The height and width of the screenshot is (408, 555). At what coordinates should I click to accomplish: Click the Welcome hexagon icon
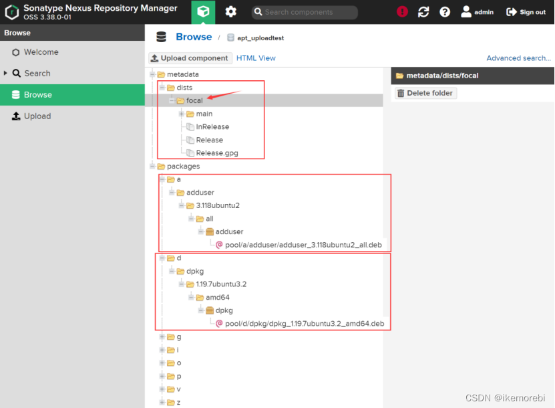[x=15, y=52]
